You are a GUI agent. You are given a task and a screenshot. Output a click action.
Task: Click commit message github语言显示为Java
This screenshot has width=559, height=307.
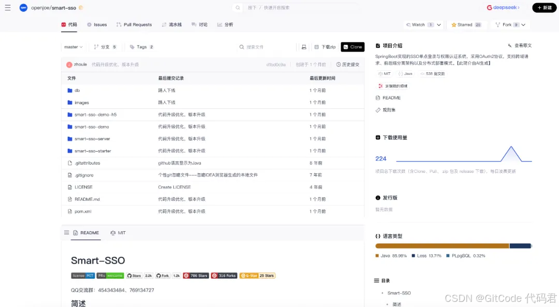(x=180, y=163)
